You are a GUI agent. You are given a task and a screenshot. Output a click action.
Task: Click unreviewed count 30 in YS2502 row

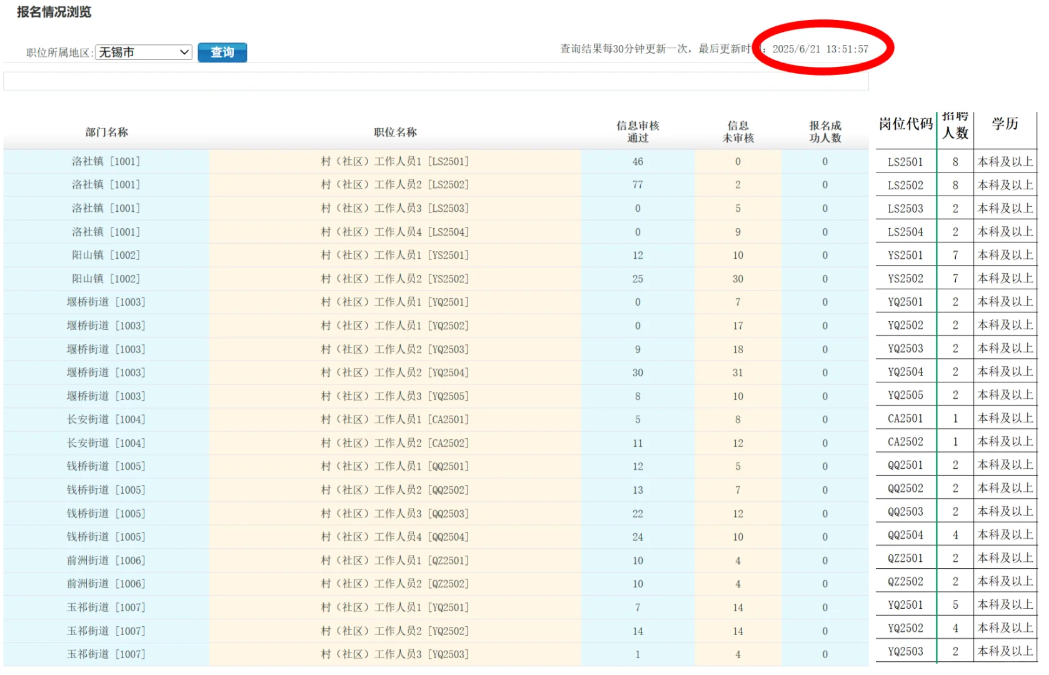(x=738, y=279)
